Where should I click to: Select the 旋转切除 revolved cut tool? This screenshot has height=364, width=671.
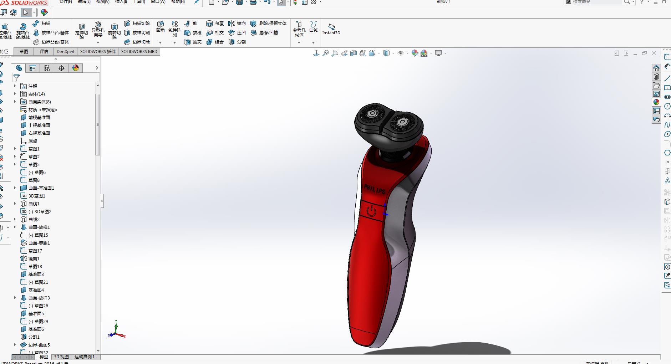114,31
